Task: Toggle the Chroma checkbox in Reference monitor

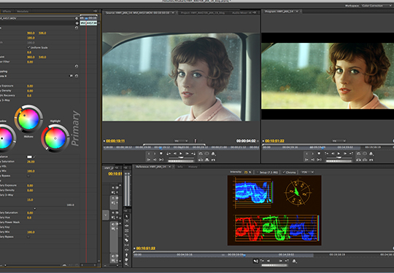Action: point(284,173)
